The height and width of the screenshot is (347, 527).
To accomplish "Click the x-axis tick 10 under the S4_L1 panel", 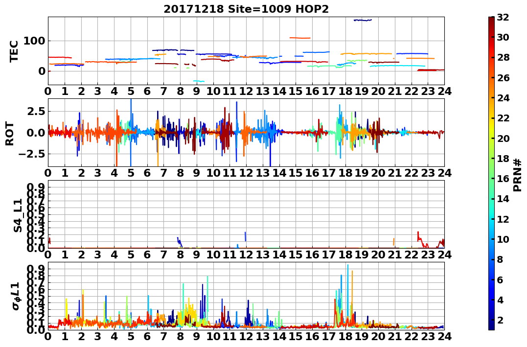I will pos(213,254).
